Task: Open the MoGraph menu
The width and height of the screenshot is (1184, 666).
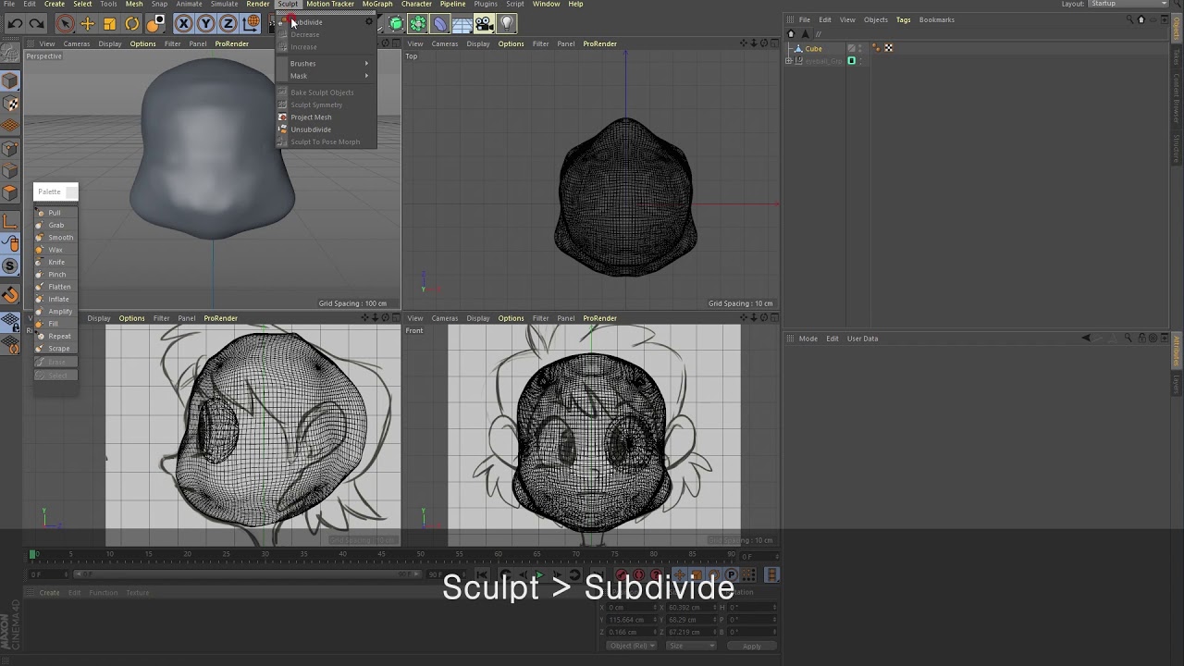Action: 377,4
